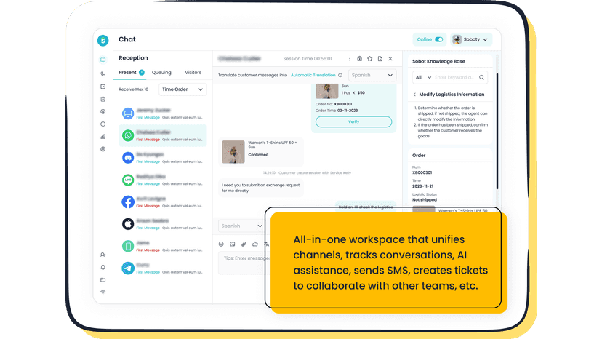This screenshot has height=339, width=602.
Task: Click the Sobot S logo icon
Action: tap(103, 40)
